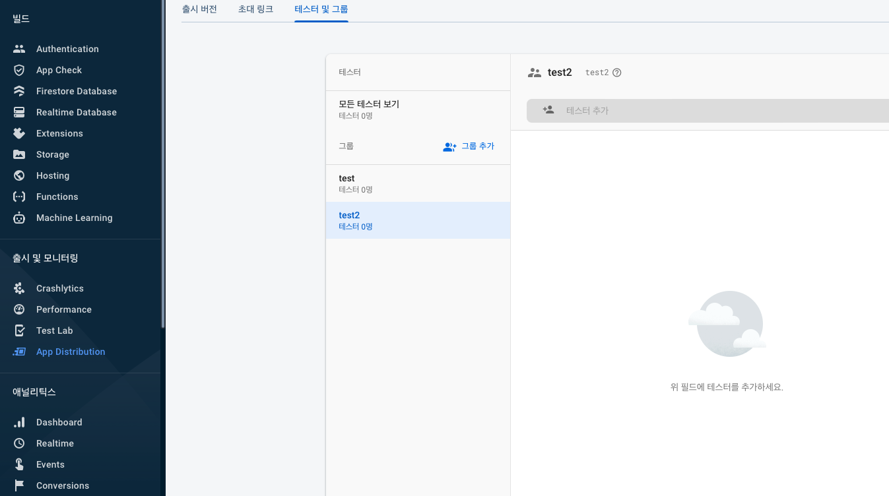This screenshot has height=496, width=889.
Task: Select the 테스터 및 그룹 tab
Action: pos(321,9)
